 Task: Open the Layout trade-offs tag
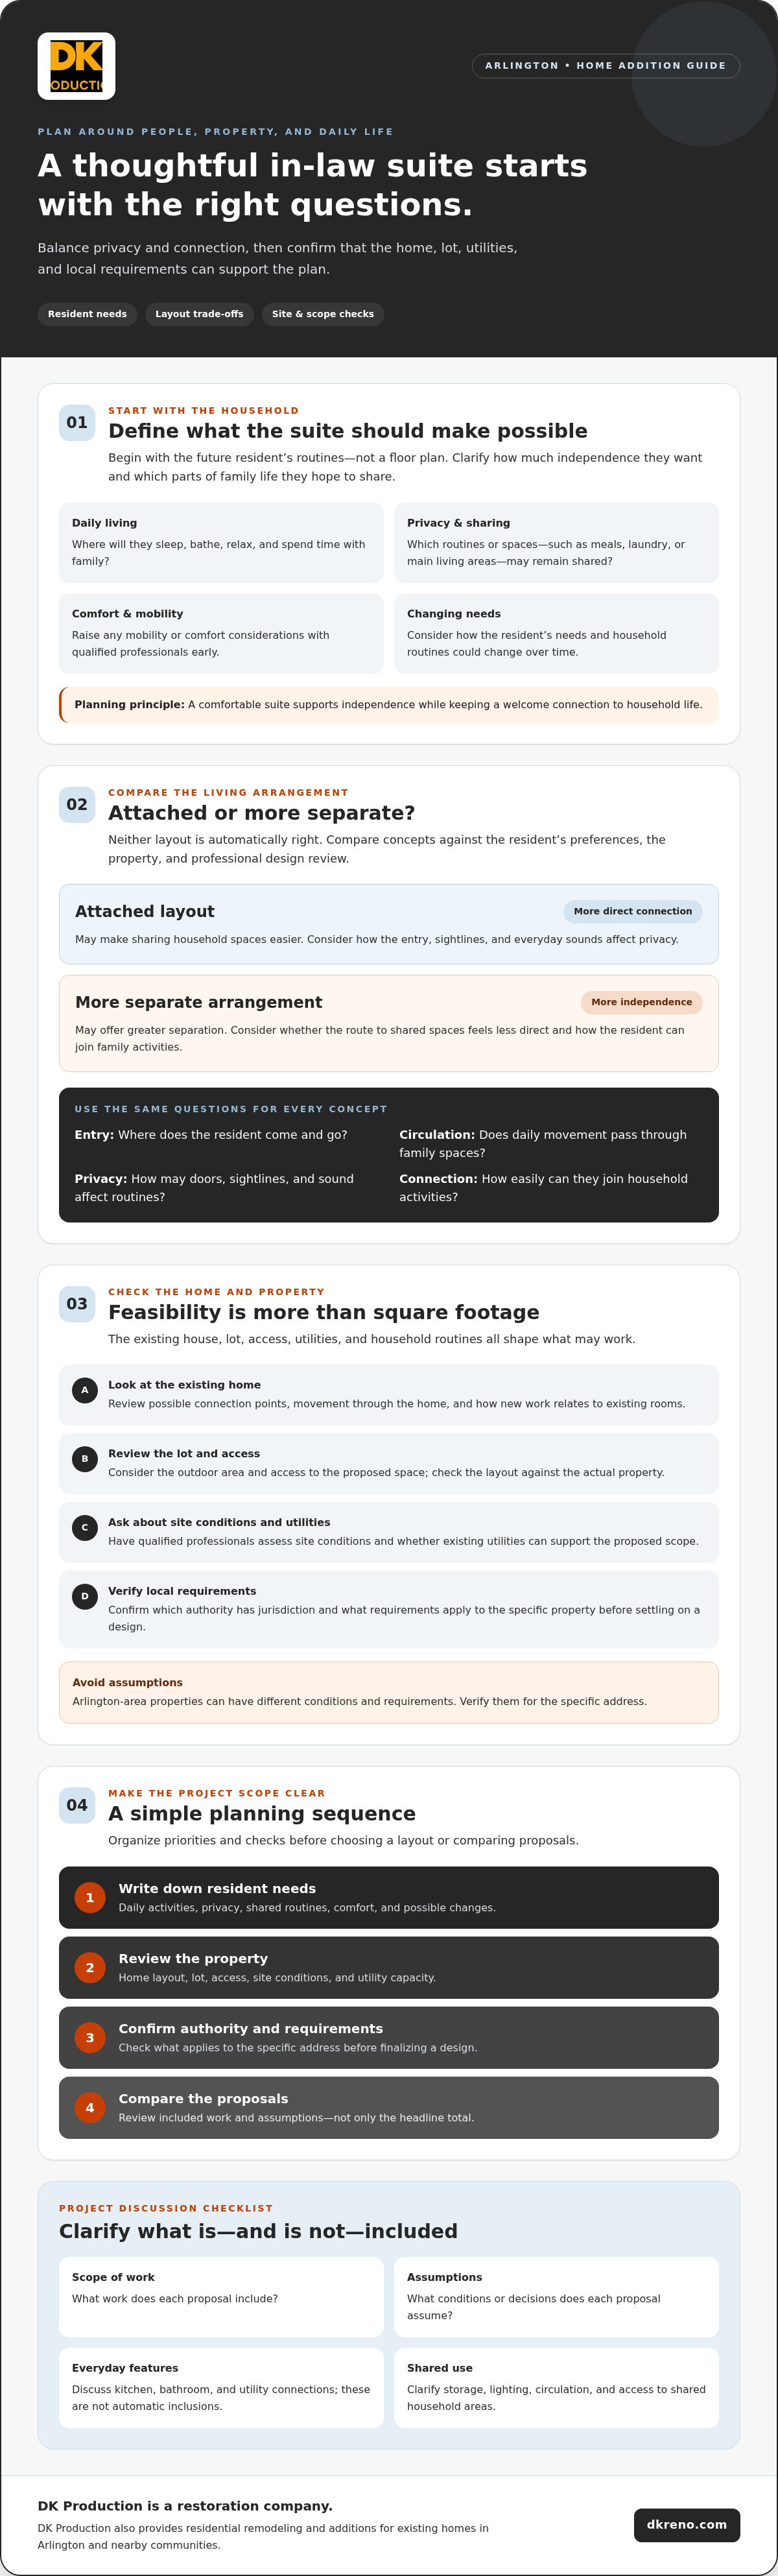[199, 314]
